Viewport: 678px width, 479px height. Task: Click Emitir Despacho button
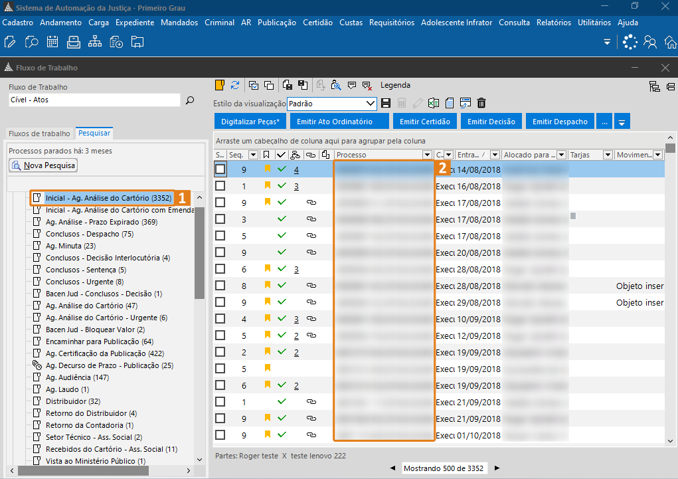[560, 122]
